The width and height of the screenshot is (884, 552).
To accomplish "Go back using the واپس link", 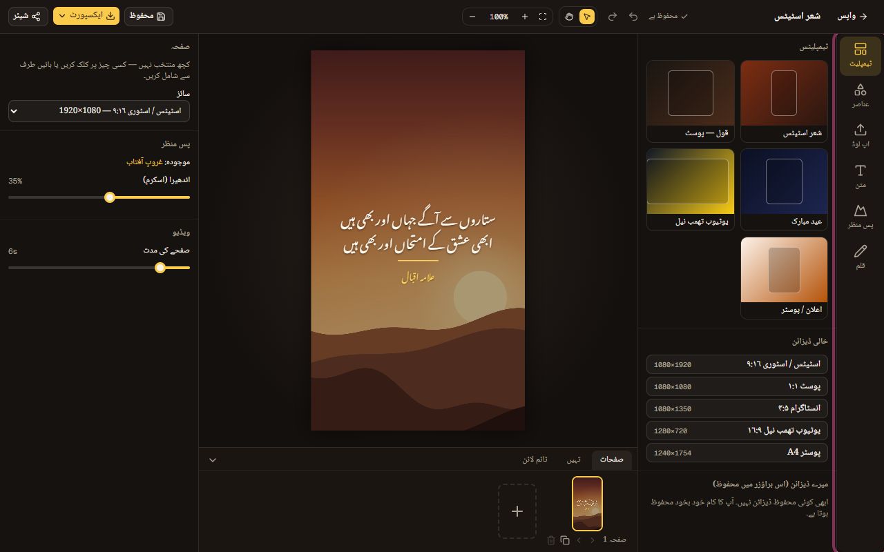I will click(x=853, y=17).
